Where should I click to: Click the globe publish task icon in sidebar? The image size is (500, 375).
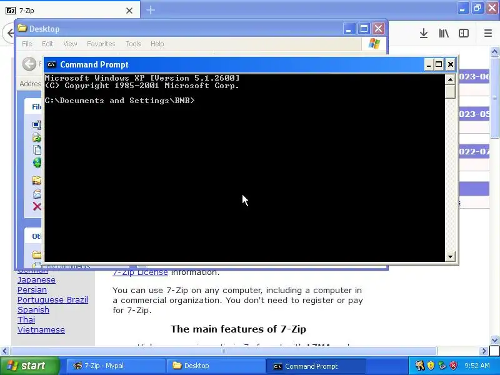tap(37, 162)
